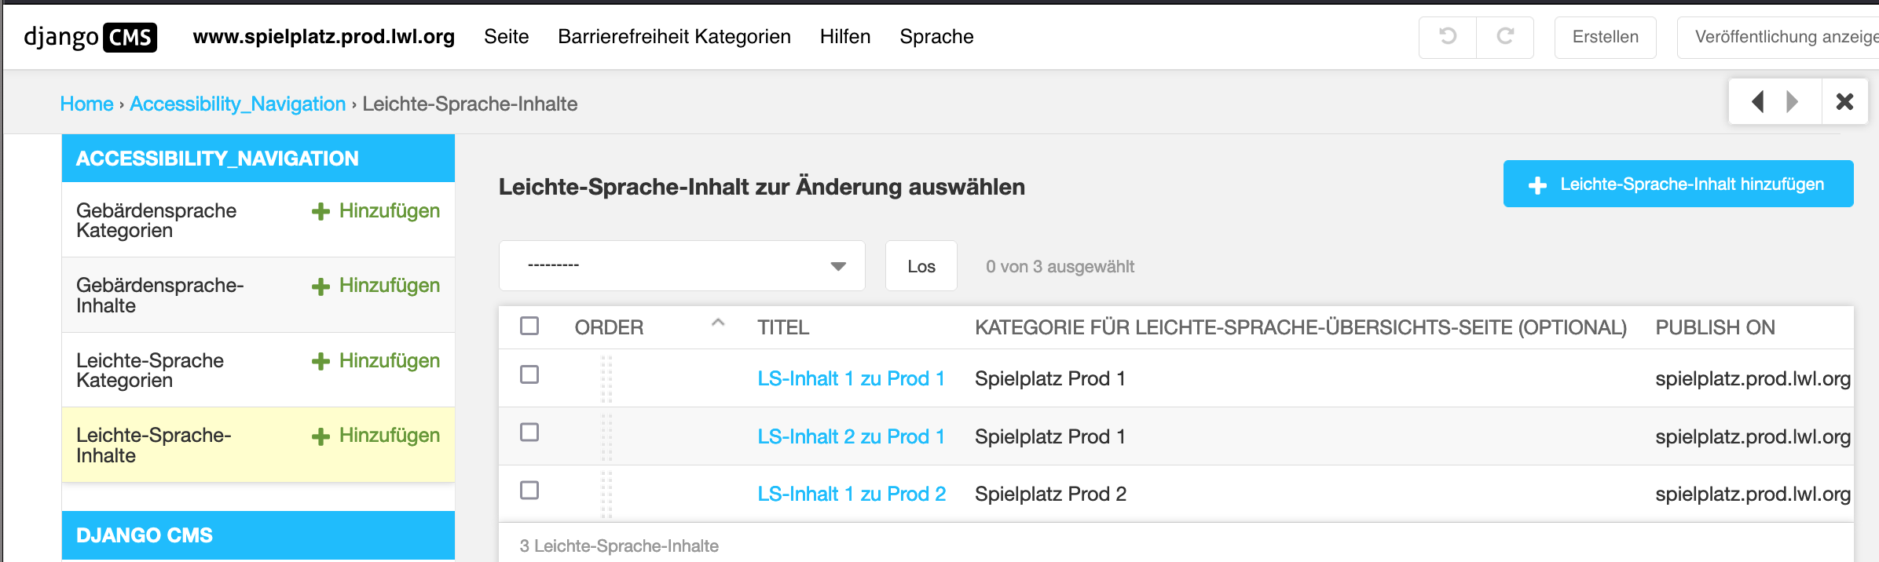The image size is (1879, 562).
Task: Sort by the TITEL column header
Action: click(783, 327)
